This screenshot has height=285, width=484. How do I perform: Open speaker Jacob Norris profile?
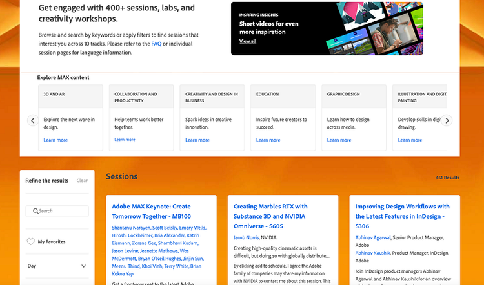246,237
